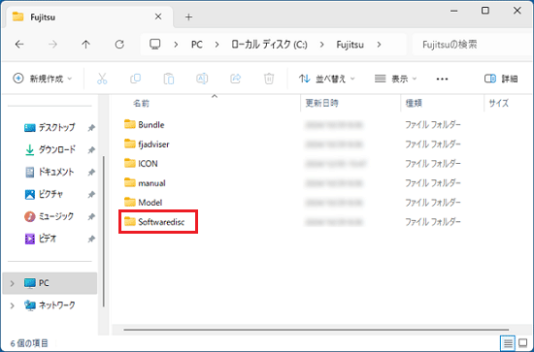Toggle the 詳細 details pane

pos(501,79)
